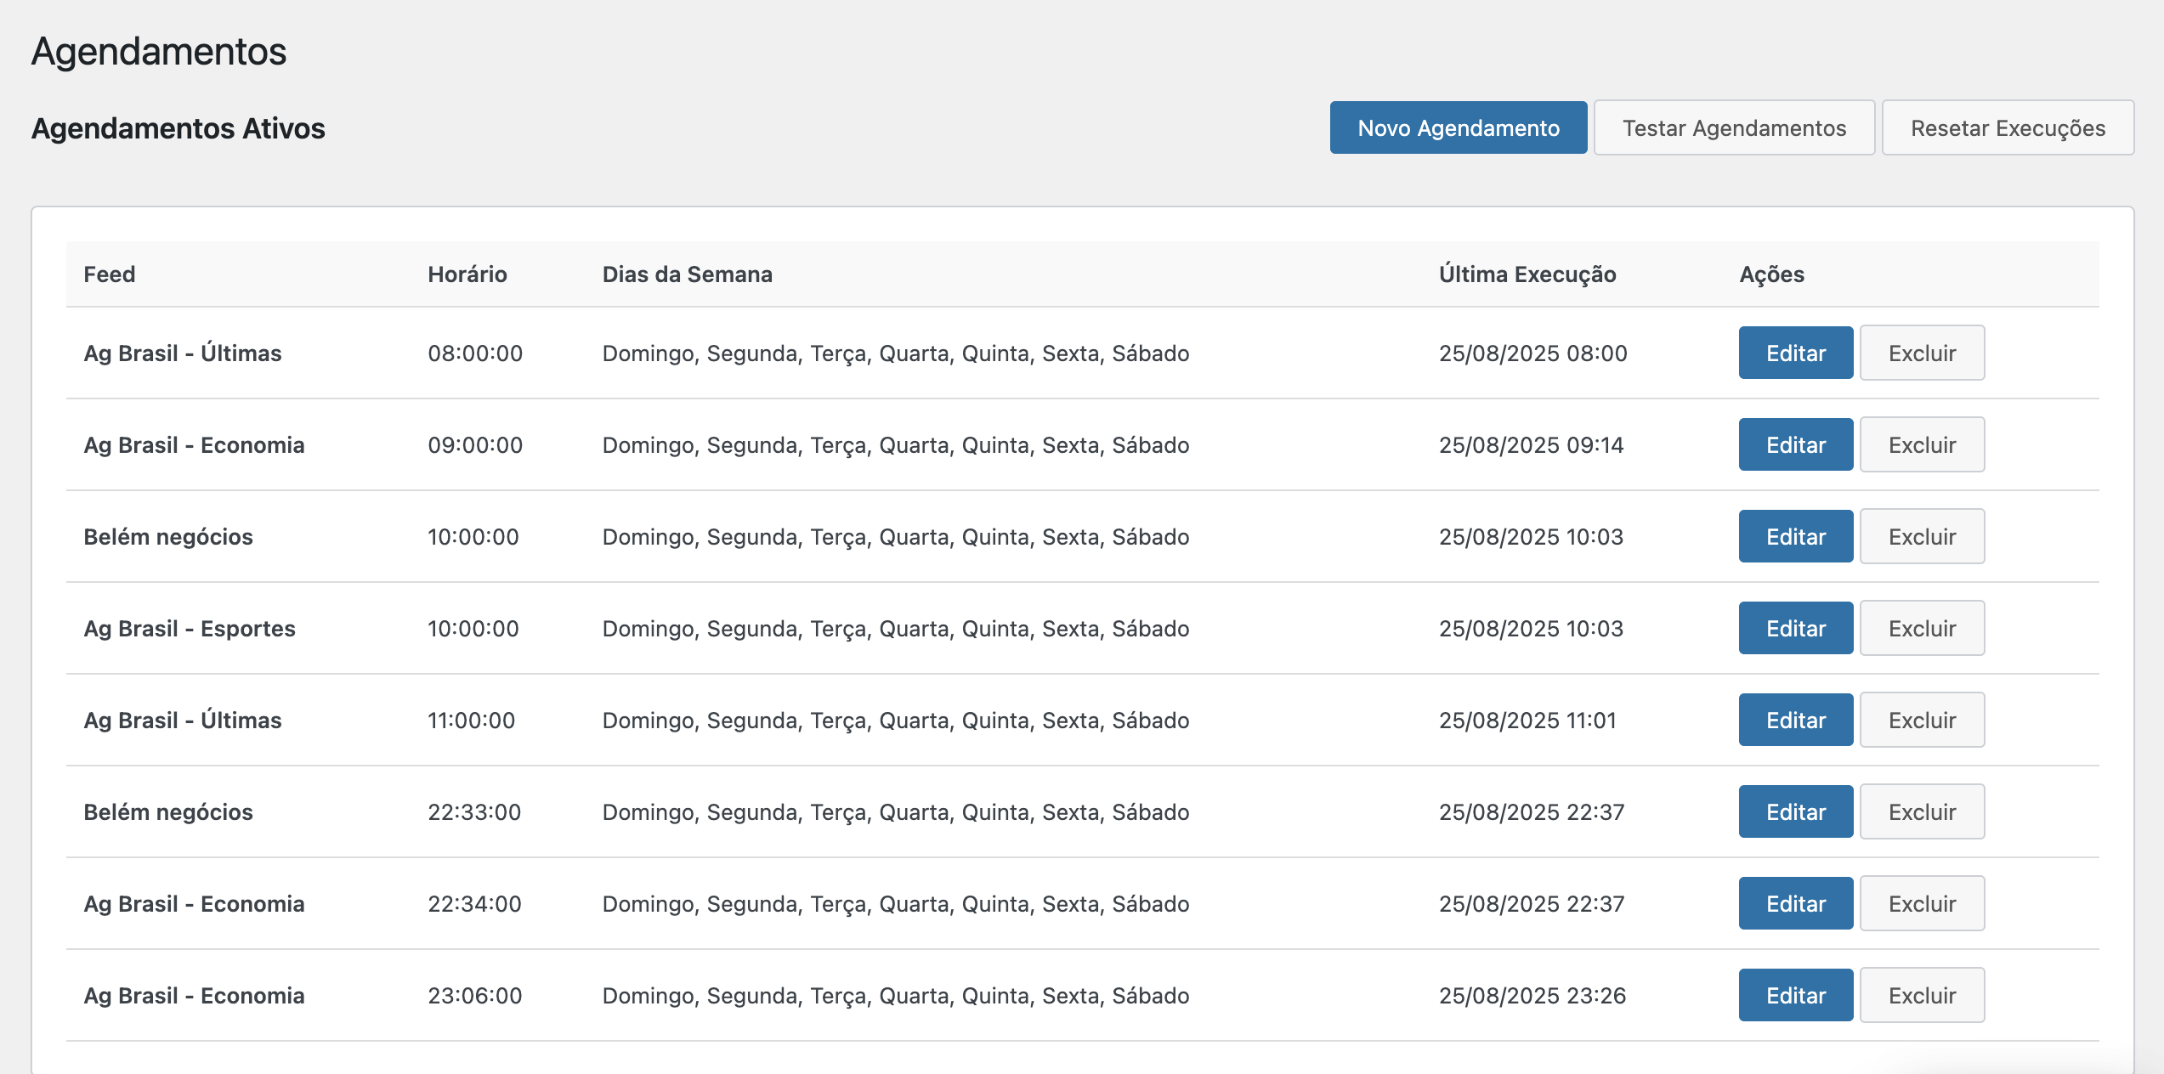Click the Dias da Semana column header
The width and height of the screenshot is (2164, 1074).
[x=688, y=274]
